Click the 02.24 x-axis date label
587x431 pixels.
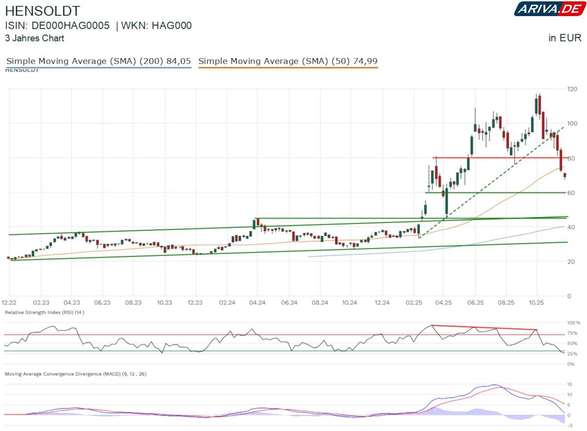coord(227,303)
